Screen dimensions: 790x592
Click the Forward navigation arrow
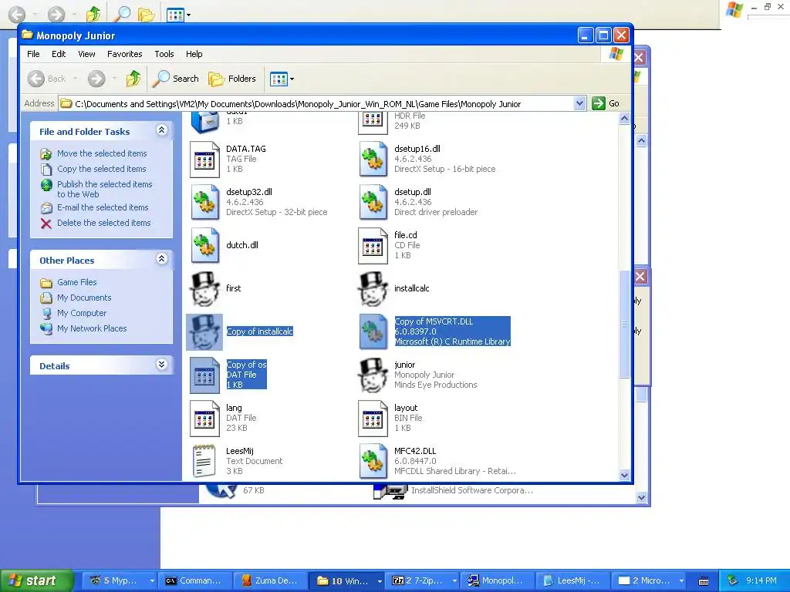tap(96, 79)
